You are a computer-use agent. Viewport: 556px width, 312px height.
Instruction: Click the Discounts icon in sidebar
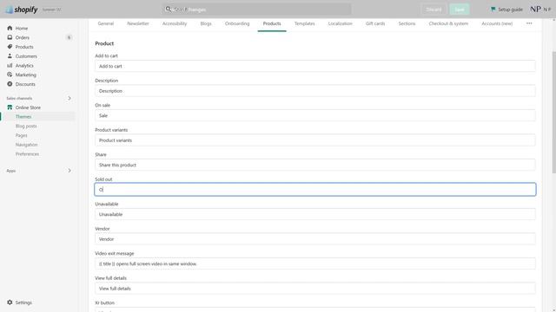pyautogui.click(x=10, y=84)
